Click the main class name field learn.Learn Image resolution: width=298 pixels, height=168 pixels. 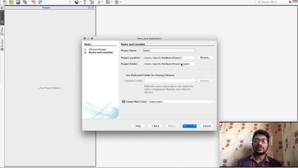[x=181, y=102]
